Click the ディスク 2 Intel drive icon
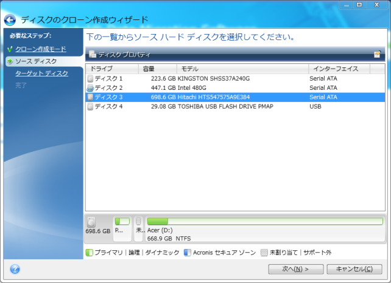 tap(90, 88)
